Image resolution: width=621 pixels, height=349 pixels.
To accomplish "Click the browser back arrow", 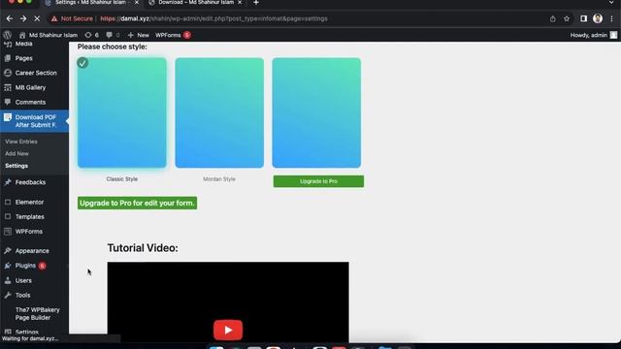I will (10, 18).
